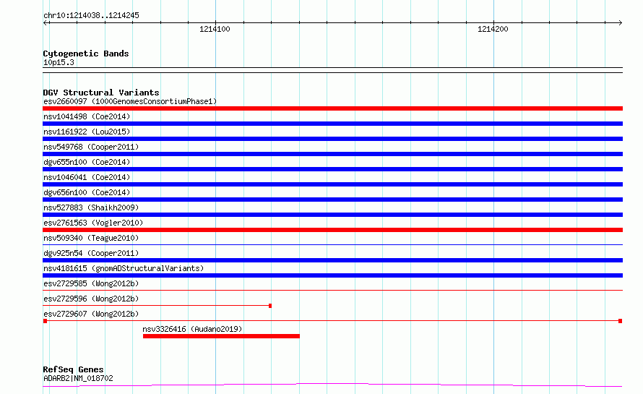Click the right arrow of the ruler
This screenshot has height=394, width=643.
click(x=621, y=23)
